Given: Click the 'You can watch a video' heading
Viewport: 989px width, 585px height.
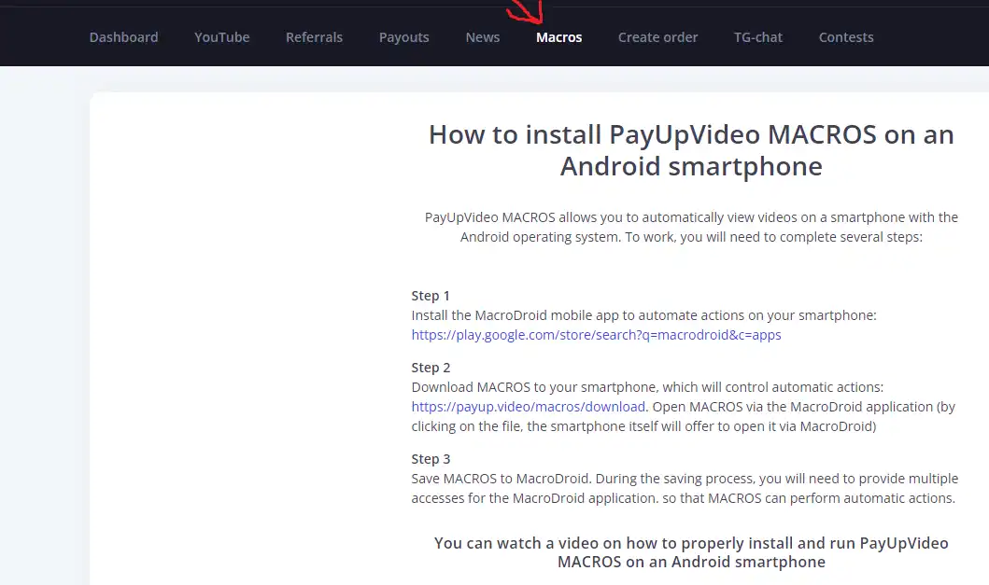Looking at the screenshot, I should click(691, 552).
